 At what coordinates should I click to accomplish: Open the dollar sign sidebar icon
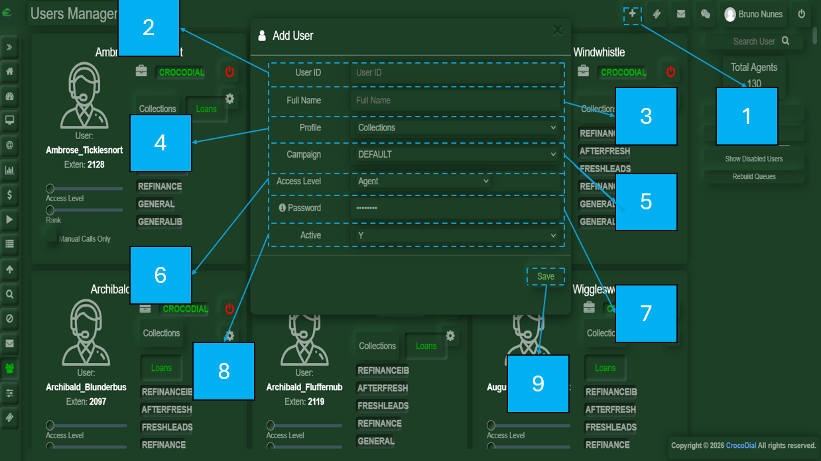[10, 195]
